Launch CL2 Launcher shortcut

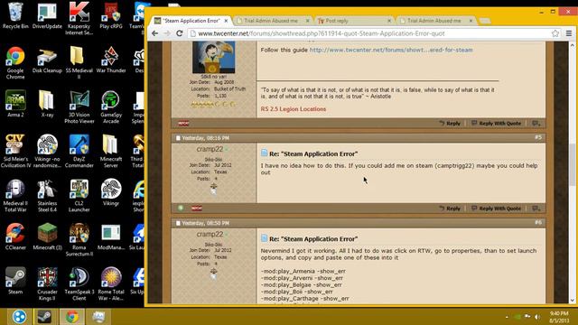point(79,195)
